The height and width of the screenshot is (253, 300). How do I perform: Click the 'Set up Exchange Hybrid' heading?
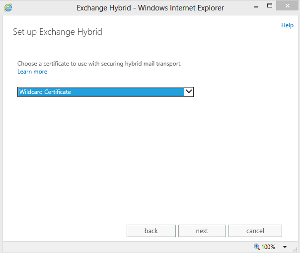[x=58, y=32]
